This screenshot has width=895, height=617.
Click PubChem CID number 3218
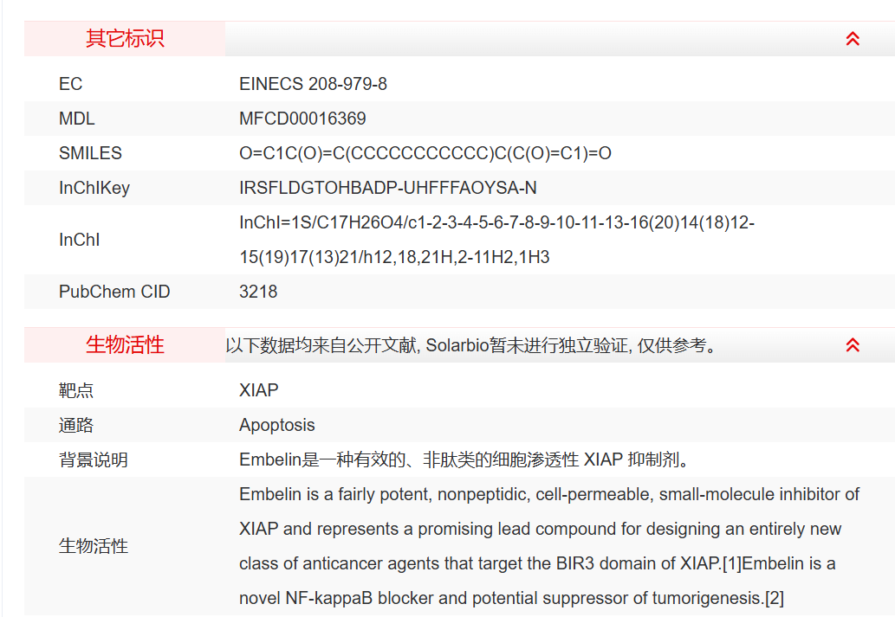[x=258, y=292]
